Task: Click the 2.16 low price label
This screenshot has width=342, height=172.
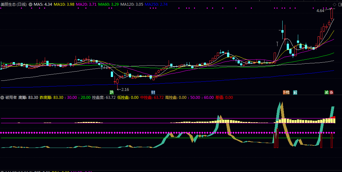Action: [x=125, y=89]
